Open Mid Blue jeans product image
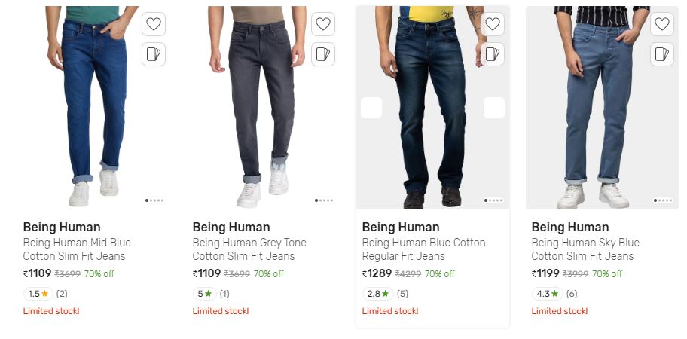The width and height of the screenshot is (687, 339). point(93,107)
